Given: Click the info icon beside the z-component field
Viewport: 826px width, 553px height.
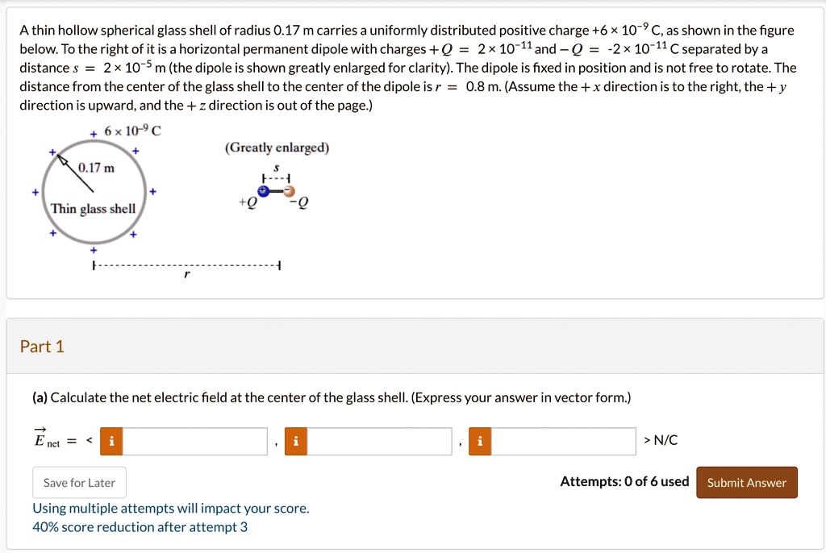Looking at the screenshot, I should 480,441.
